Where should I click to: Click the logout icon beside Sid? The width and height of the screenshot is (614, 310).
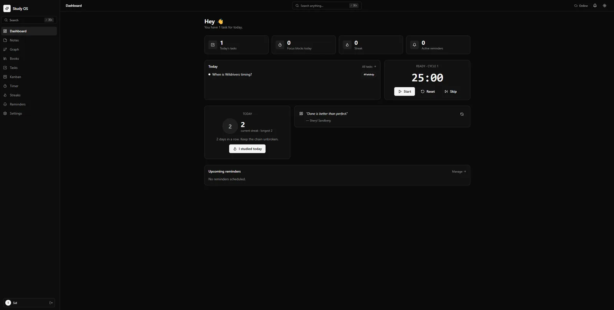tap(51, 303)
